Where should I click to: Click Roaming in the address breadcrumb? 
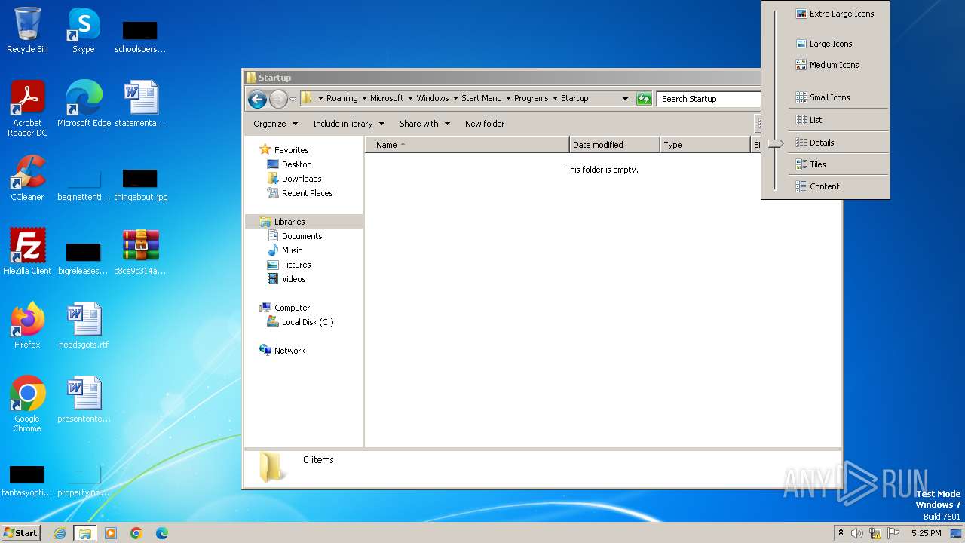click(x=342, y=99)
